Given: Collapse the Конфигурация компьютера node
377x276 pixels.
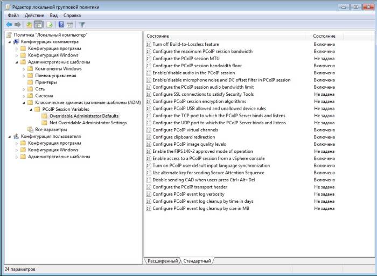Looking at the screenshot, I should [x=10, y=42].
